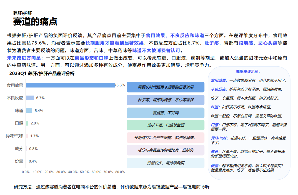Select the 成分与商品宣传的相比有一些缺失 card
The width and height of the screenshot is (298, 195).
point(166,150)
